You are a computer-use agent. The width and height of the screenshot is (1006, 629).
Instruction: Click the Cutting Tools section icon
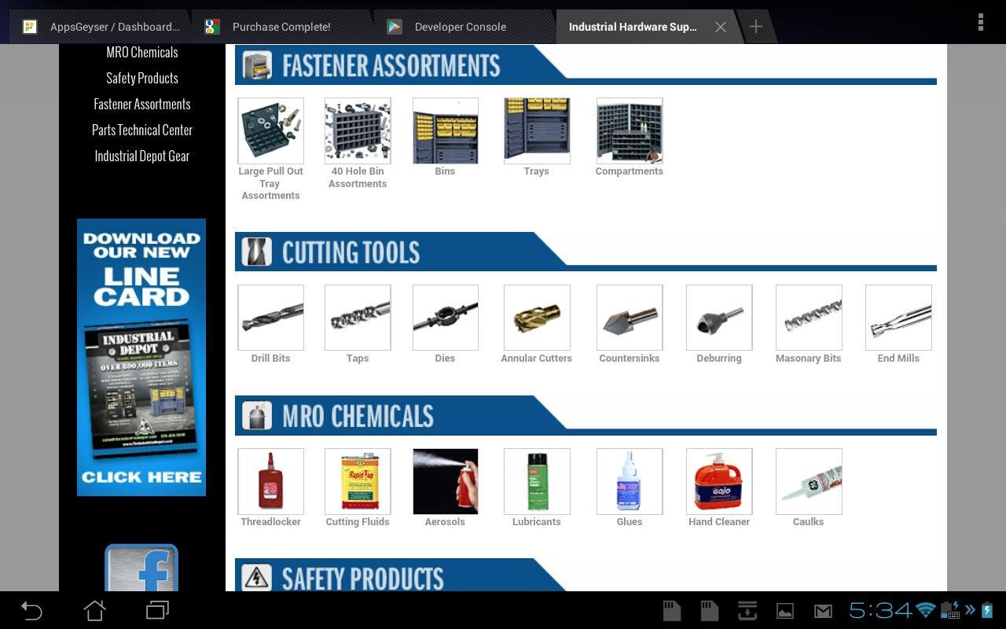256,252
